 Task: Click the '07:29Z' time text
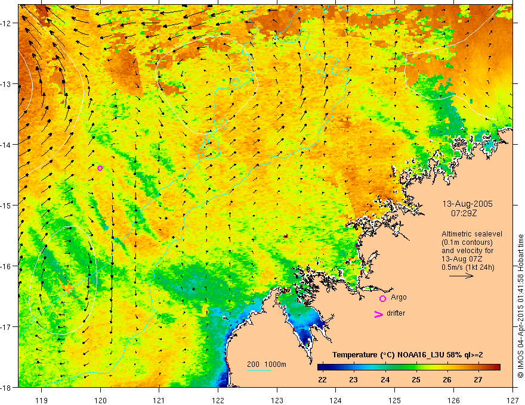[464, 213]
